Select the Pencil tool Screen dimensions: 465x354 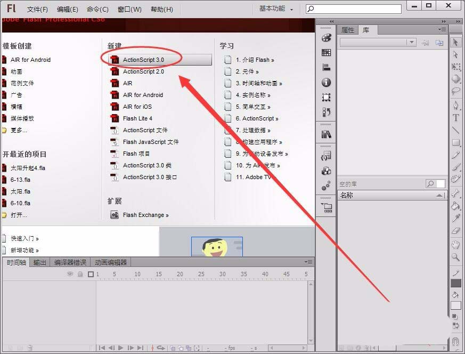point(456,155)
